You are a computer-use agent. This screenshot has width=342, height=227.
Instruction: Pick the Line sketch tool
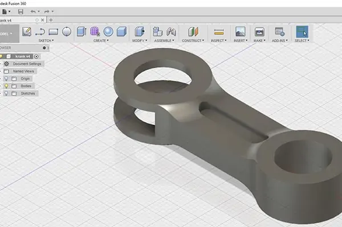point(40,32)
